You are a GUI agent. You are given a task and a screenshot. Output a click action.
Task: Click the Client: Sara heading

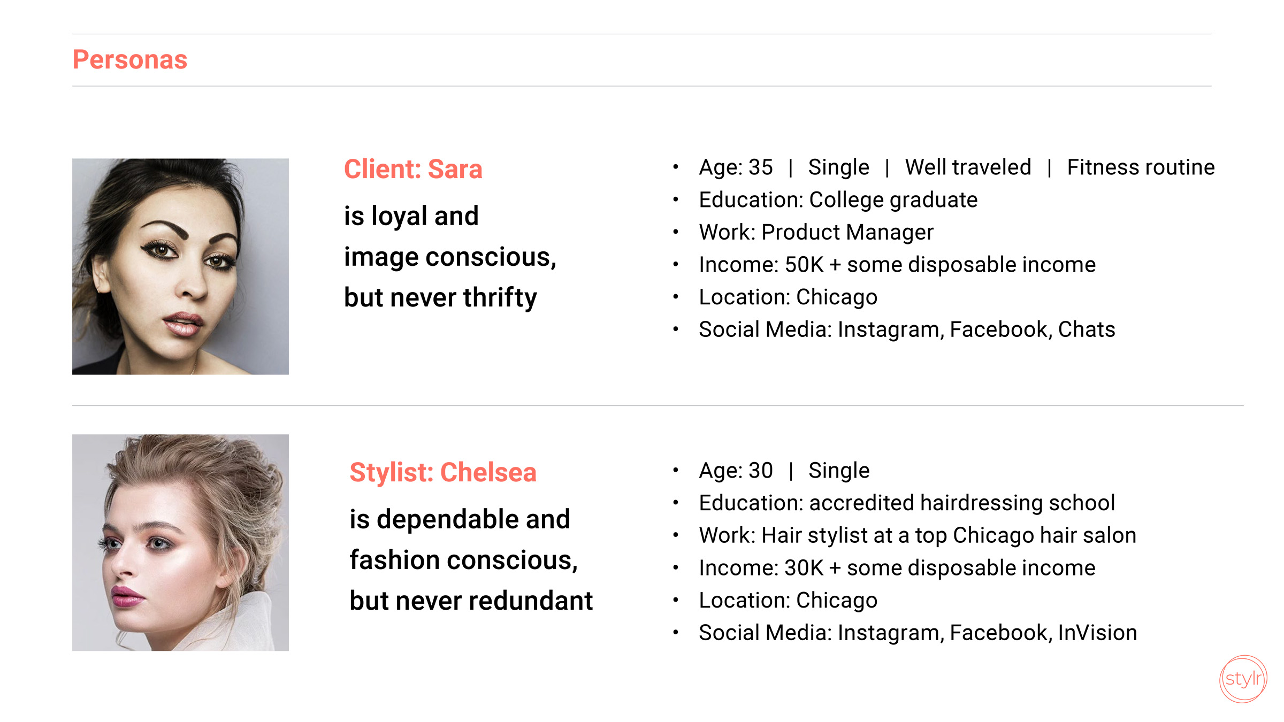click(x=413, y=169)
